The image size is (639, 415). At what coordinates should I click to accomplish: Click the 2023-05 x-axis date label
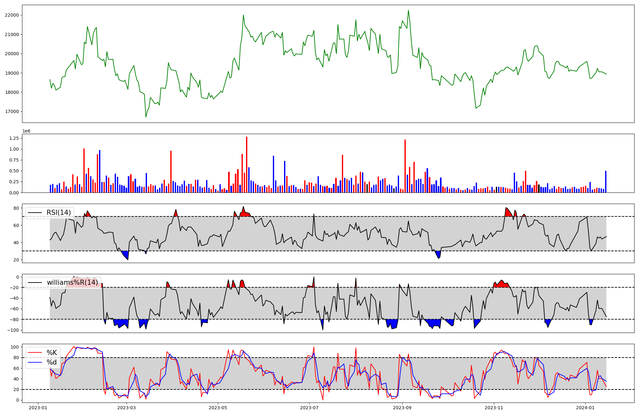pyautogui.click(x=218, y=408)
